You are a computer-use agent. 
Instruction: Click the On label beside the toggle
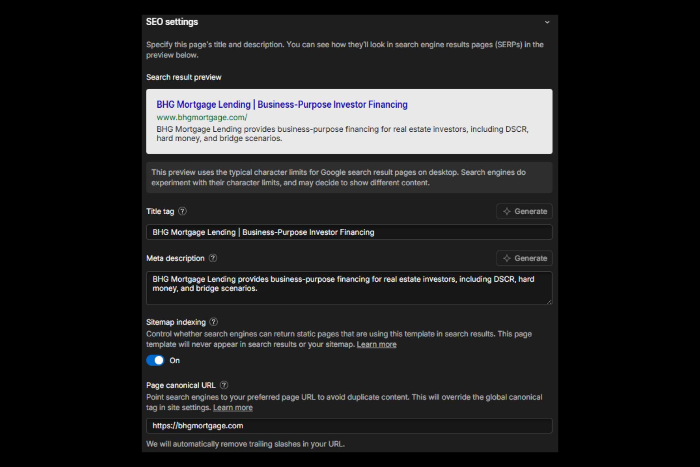[x=175, y=360]
